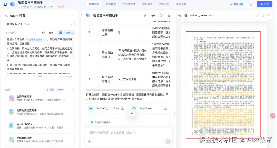Screen dimensions: 277x148
Task: Open Agent 设置 more options menu
Action: tap(67, 15)
